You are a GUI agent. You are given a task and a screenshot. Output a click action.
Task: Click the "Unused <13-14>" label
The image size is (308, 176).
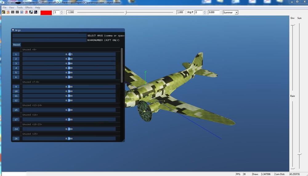pos(32,105)
